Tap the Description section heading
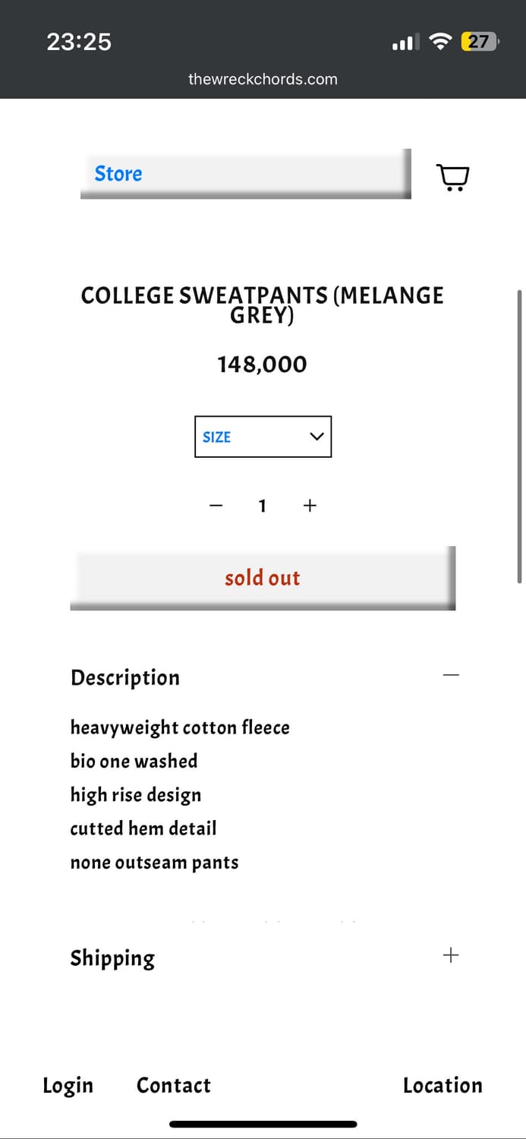This screenshot has height=1139, width=526. [x=125, y=677]
